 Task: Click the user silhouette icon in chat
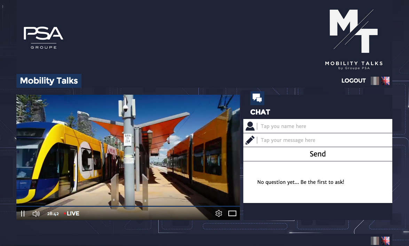[250, 126]
